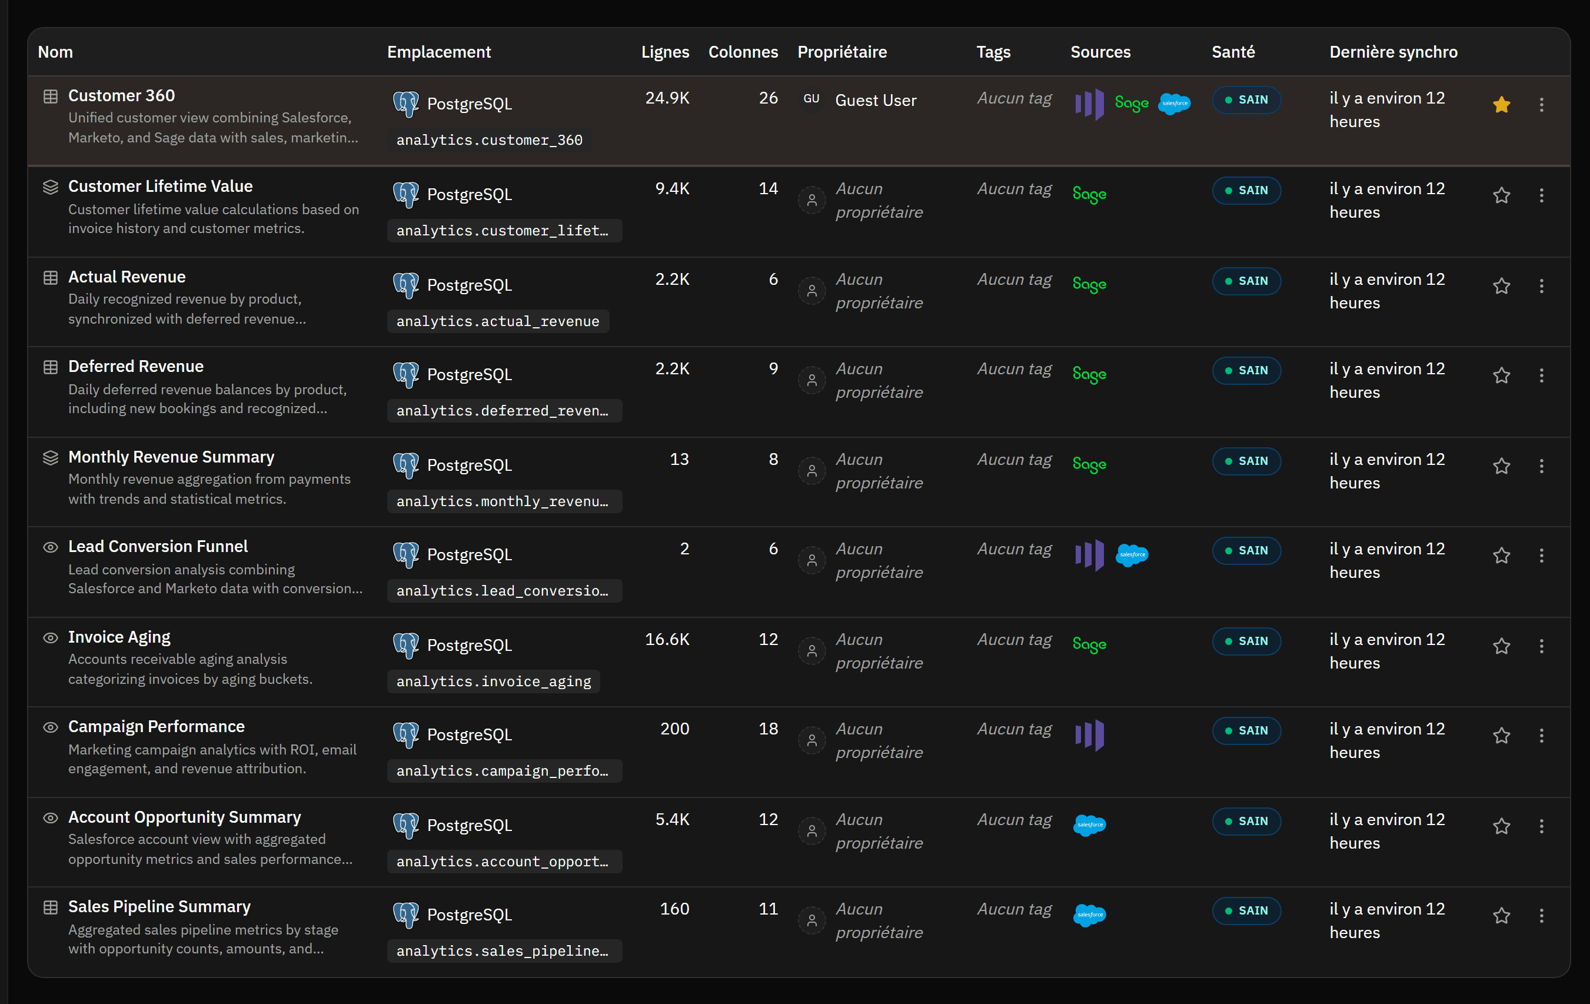Unfavorite Customer 360 via the gold star

point(1502,104)
